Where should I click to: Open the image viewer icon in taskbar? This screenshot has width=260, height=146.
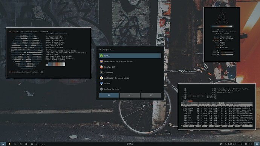click(32, 144)
